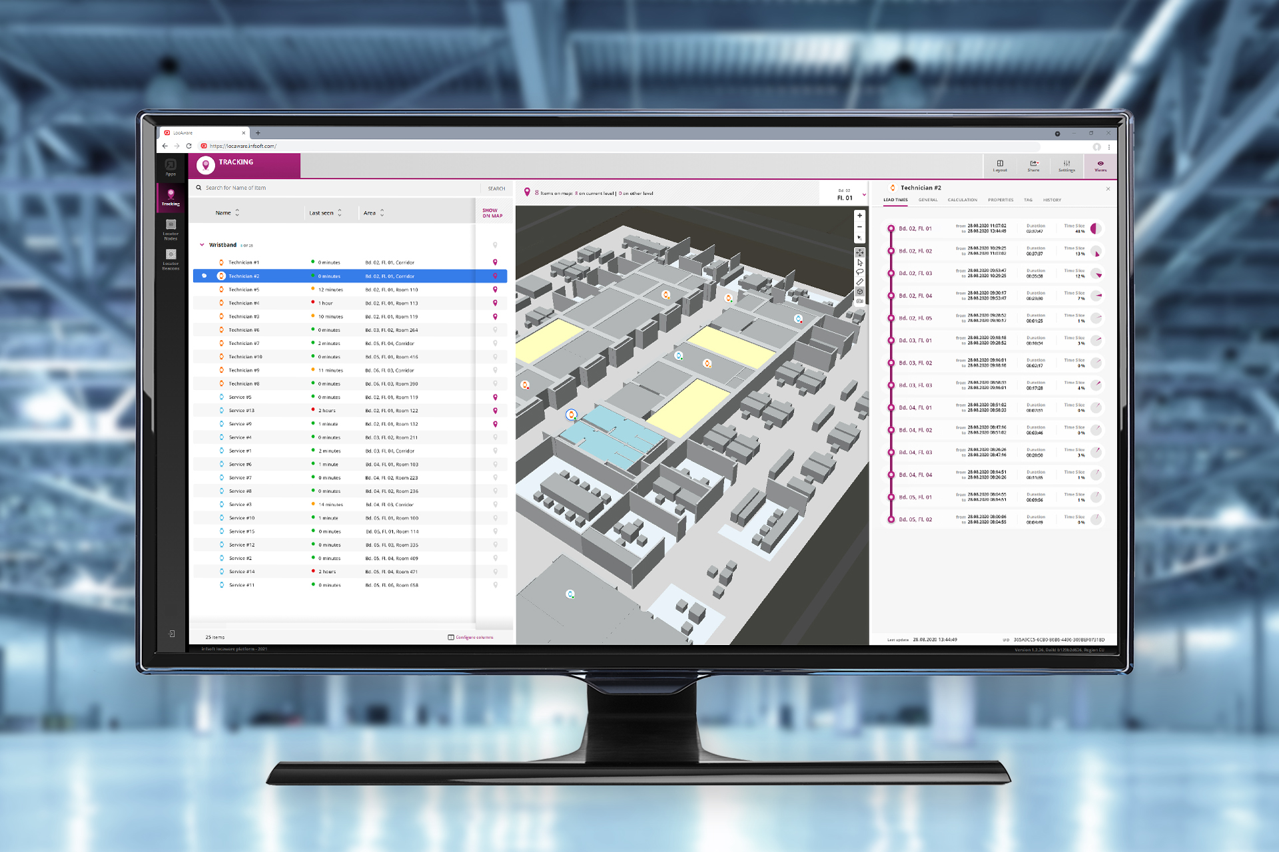Image resolution: width=1279 pixels, height=852 pixels.
Task: Select the lasso selection tool on the map
Action: pos(859,271)
